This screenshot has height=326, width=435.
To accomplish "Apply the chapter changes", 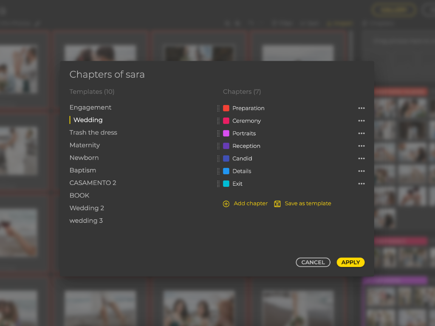I will [x=350, y=262].
